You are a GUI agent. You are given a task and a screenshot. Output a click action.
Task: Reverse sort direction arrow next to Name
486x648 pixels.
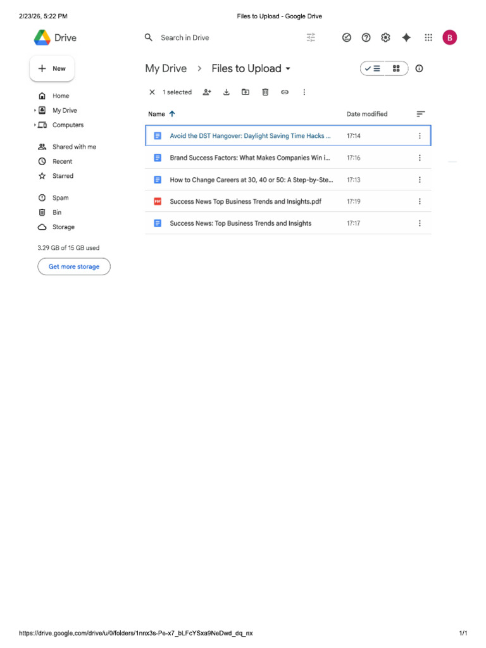(172, 114)
